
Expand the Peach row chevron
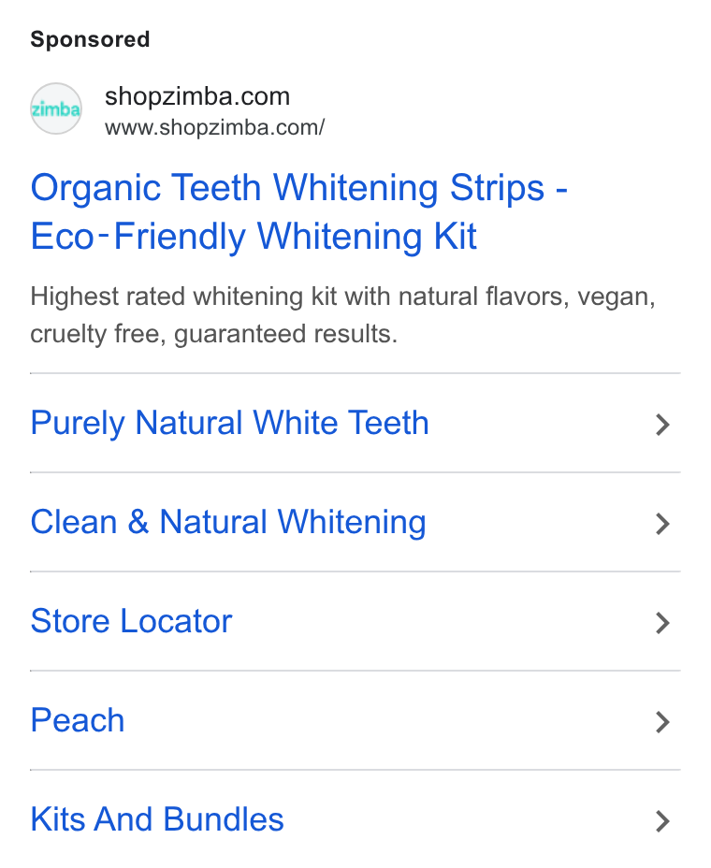[662, 722]
